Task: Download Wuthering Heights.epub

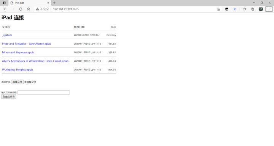Action: click(x=18, y=70)
